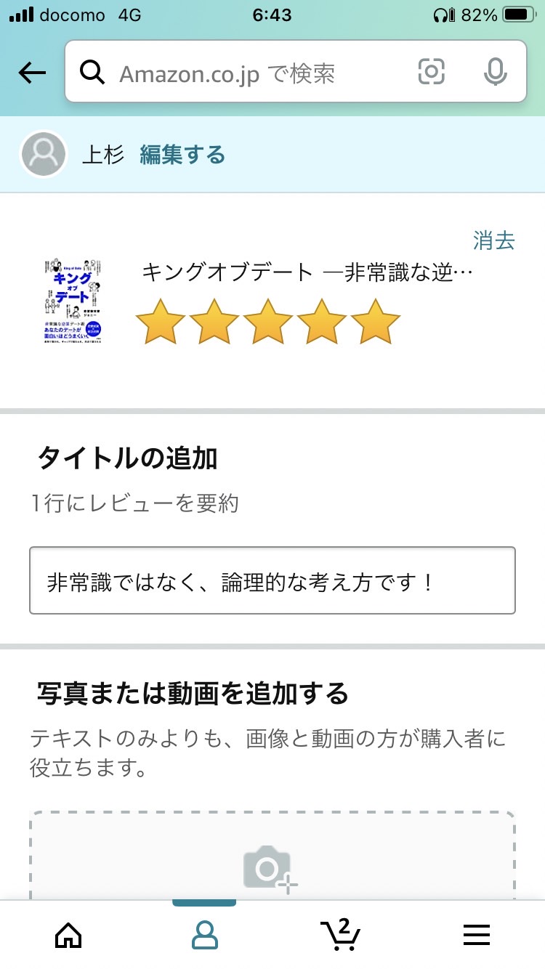The height and width of the screenshot is (969, 545).
Task: Click the 消去 clear link
Action: click(x=494, y=240)
